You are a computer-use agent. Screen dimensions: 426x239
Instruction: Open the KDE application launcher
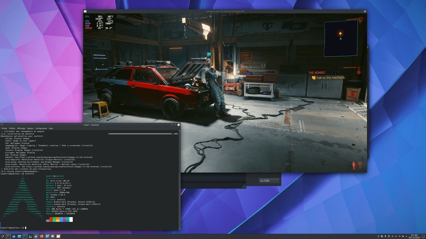tap(2, 236)
